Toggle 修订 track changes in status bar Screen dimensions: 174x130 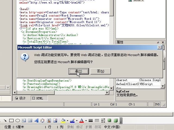[79, 127]
